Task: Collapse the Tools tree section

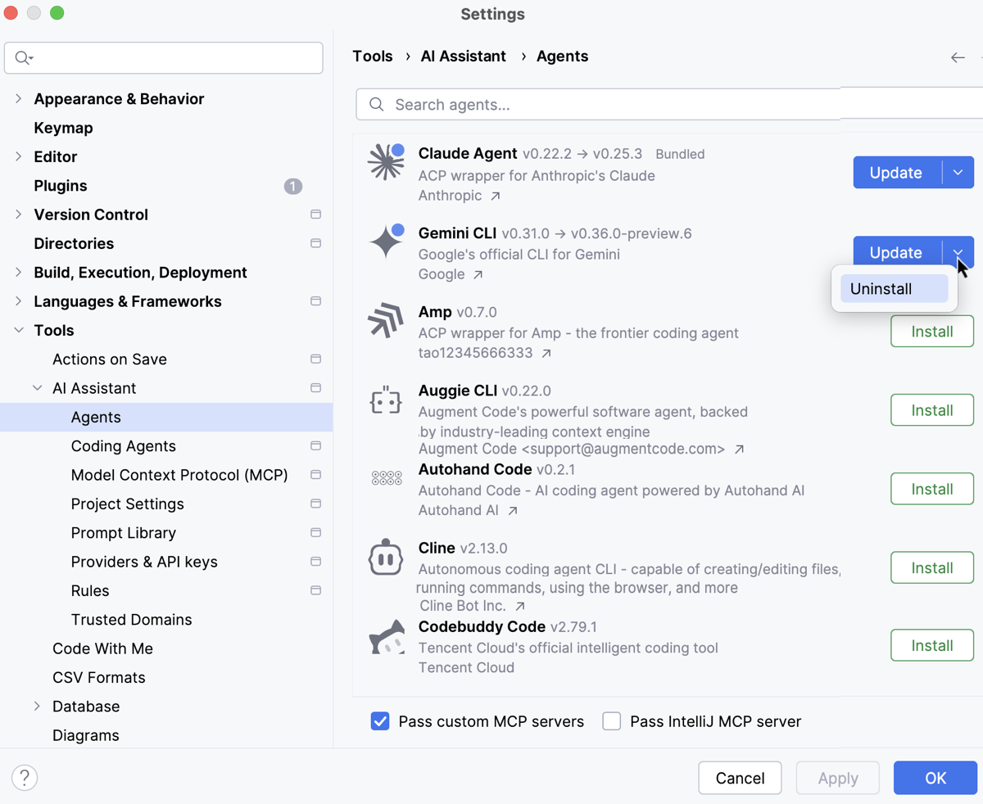Action: coord(19,330)
